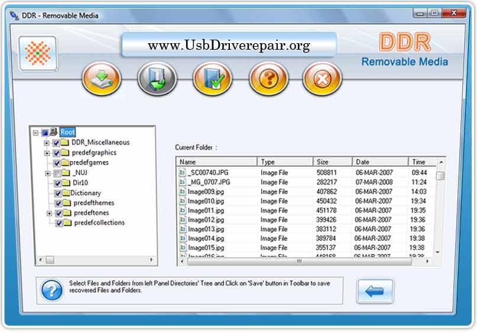Click the blue question mark info icon
Image resolution: width=477 pixels, height=333 pixels.
tap(52, 290)
